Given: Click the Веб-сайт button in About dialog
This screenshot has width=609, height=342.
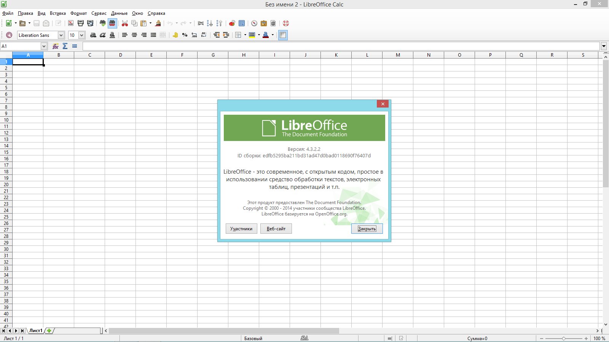Looking at the screenshot, I should (276, 228).
